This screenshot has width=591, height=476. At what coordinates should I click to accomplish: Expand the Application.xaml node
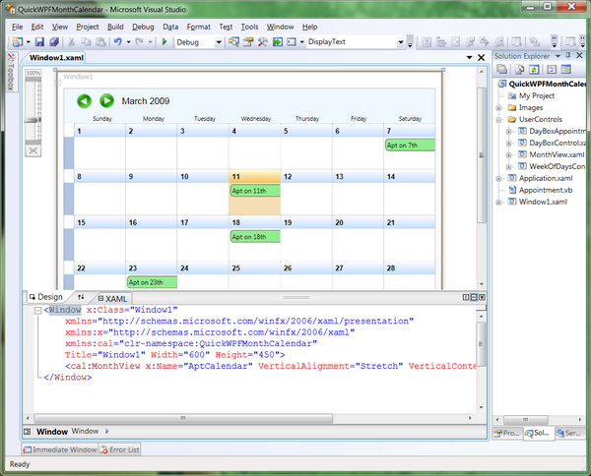click(x=498, y=179)
